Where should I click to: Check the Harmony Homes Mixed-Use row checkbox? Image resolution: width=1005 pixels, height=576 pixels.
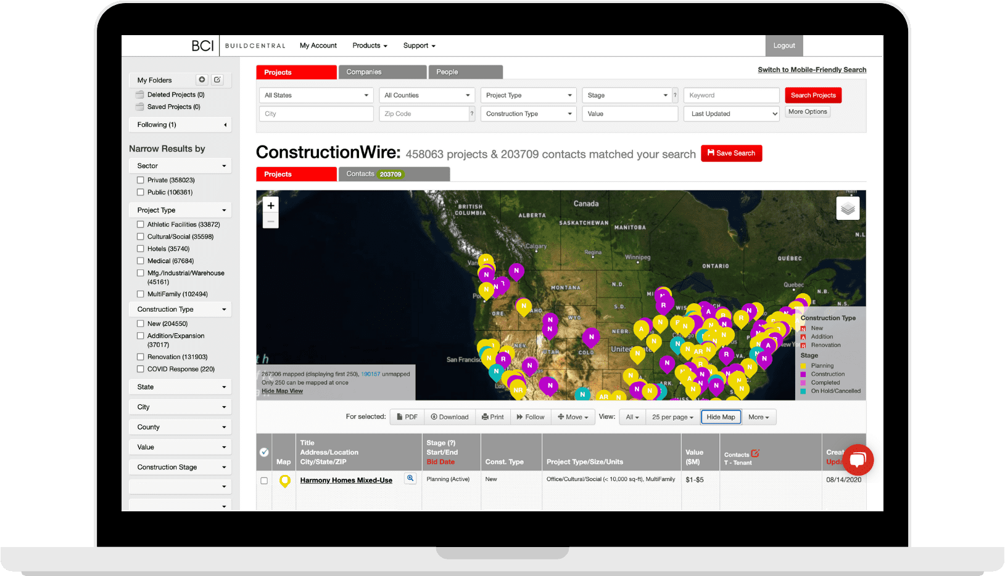[264, 481]
